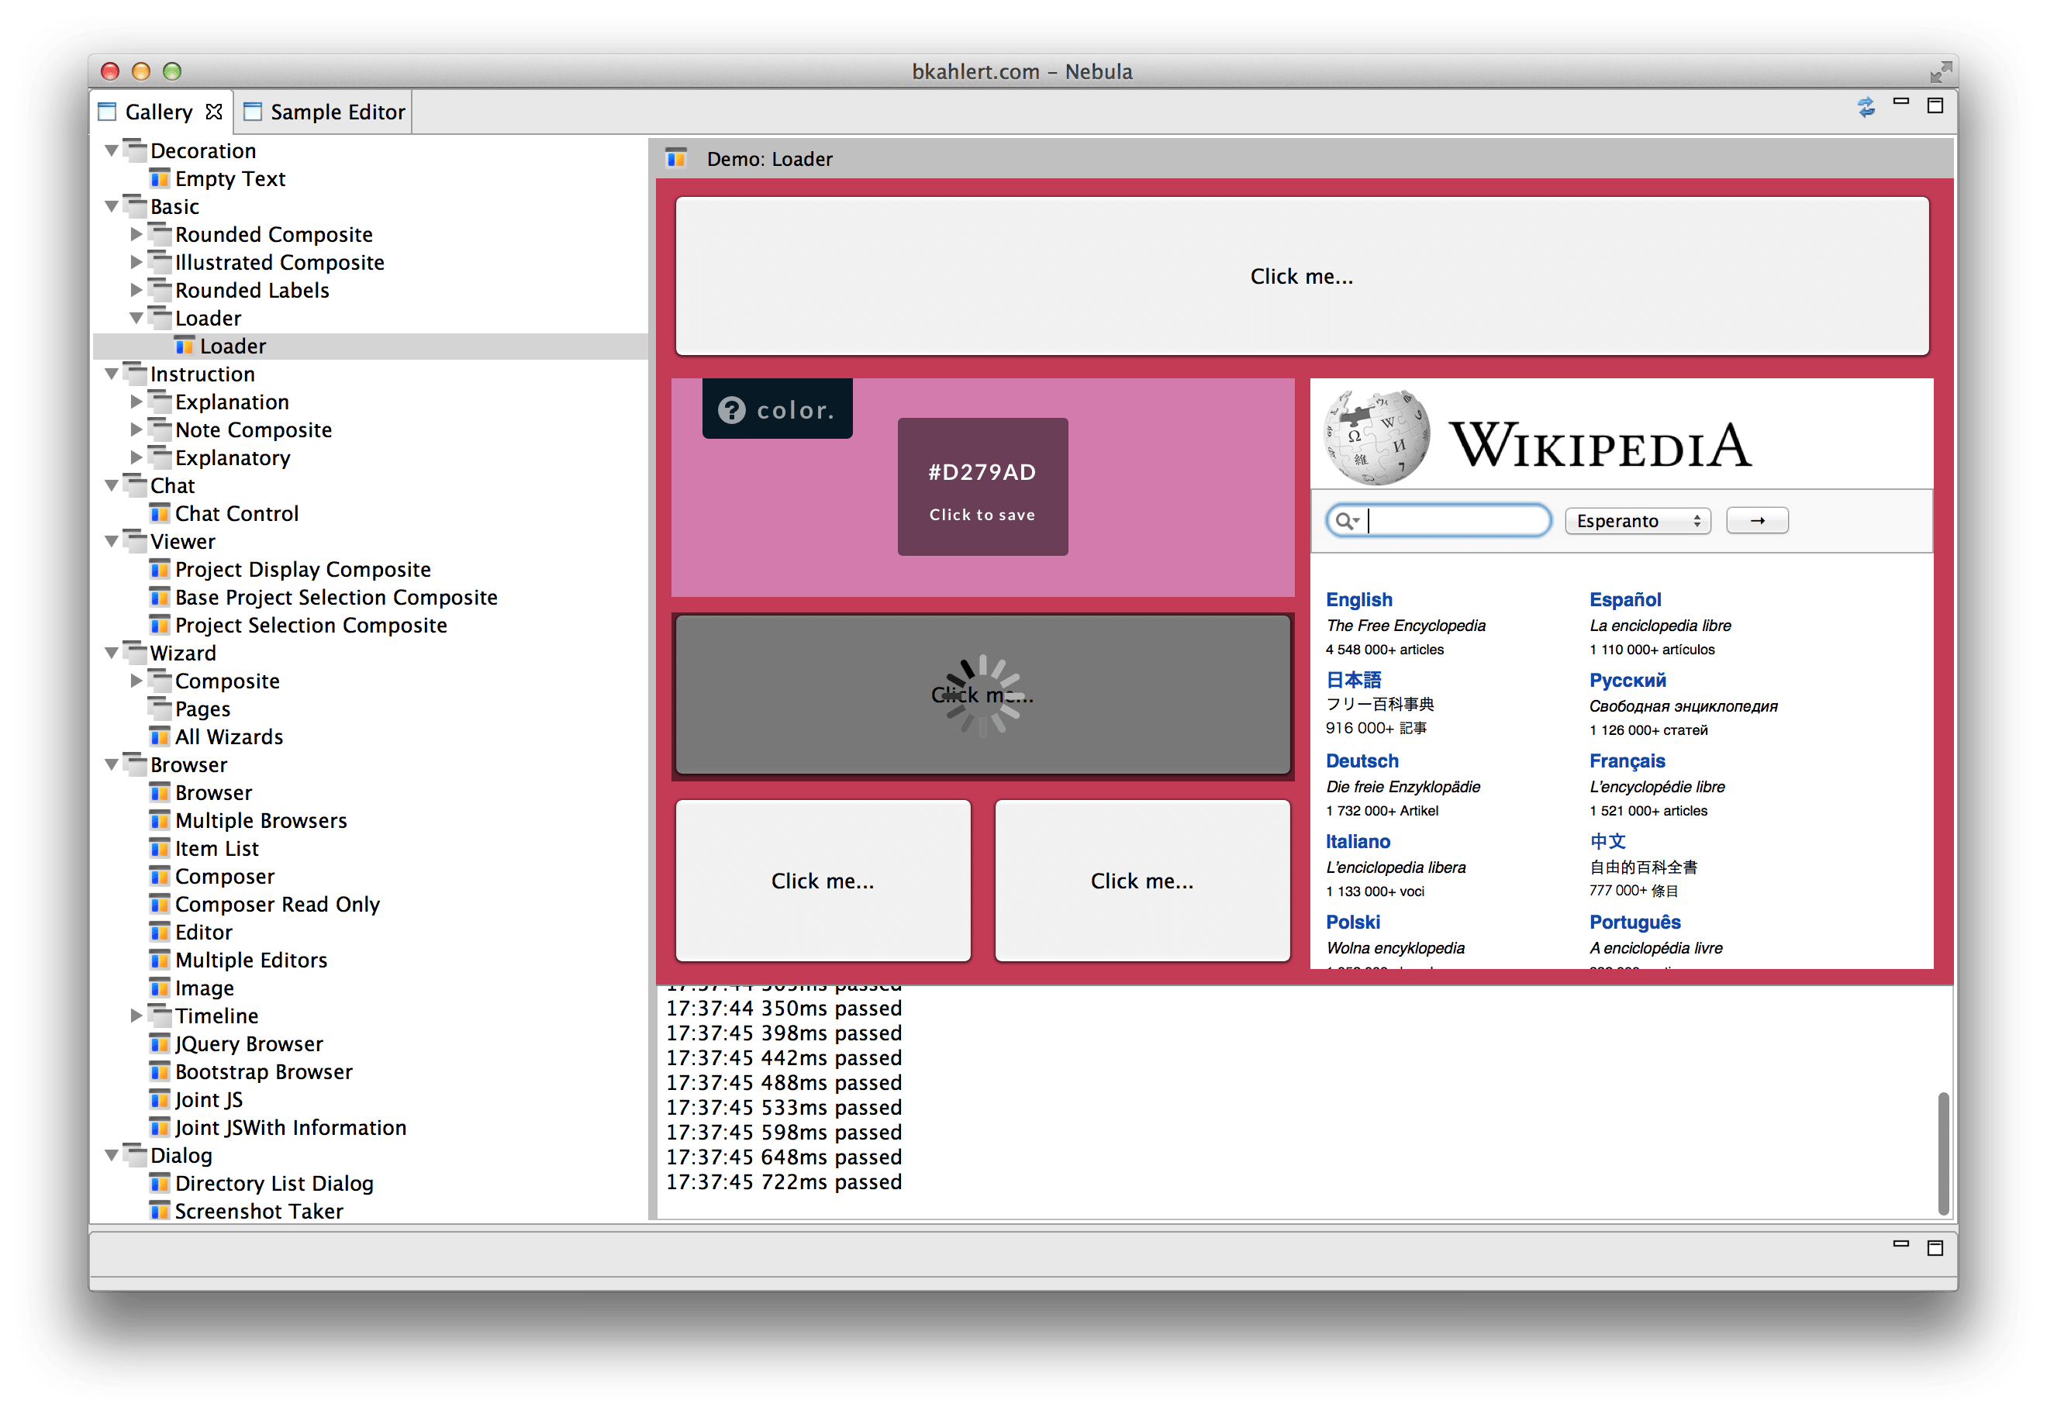Screen dimensions: 2047x1414
Task: Click the Chat Control item icon
Action: (x=160, y=514)
